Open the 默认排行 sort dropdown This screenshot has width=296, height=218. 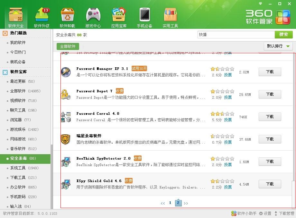(x=278, y=46)
